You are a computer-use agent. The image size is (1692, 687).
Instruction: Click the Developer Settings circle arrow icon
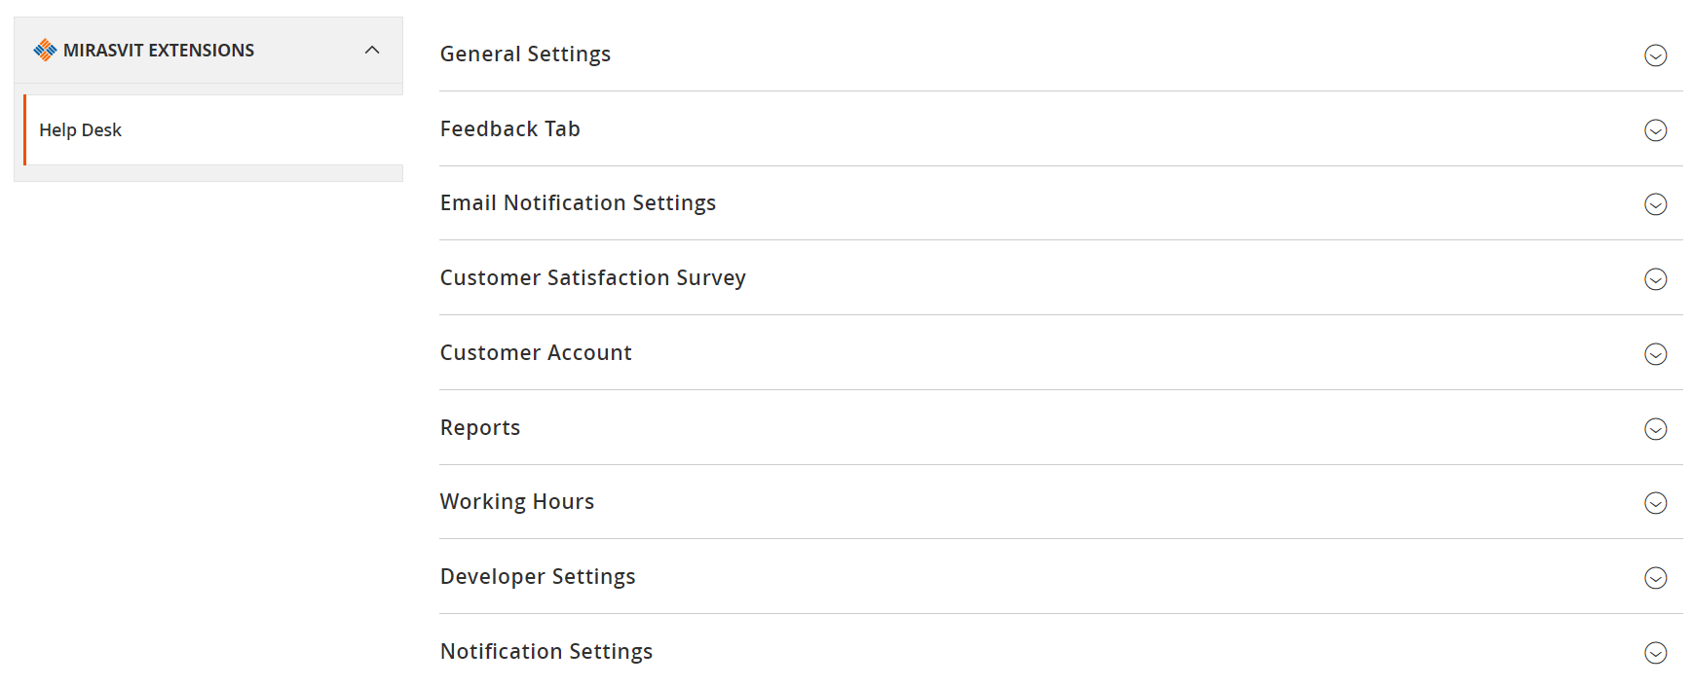tap(1655, 578)
